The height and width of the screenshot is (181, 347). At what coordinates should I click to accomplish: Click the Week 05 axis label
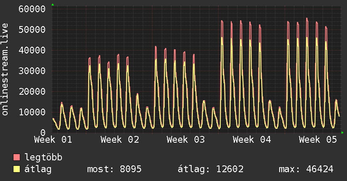[x=318, y=140]
